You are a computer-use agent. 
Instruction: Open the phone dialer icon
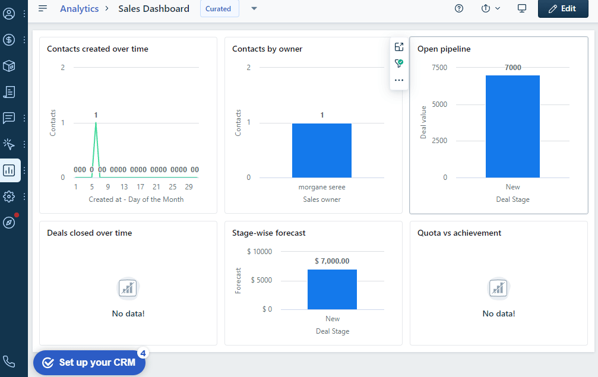point(9,361)
